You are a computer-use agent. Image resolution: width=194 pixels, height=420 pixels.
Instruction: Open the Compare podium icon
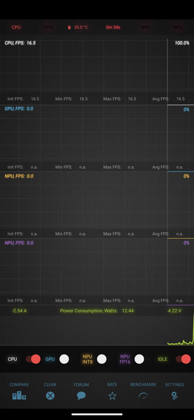coord(19,395)
